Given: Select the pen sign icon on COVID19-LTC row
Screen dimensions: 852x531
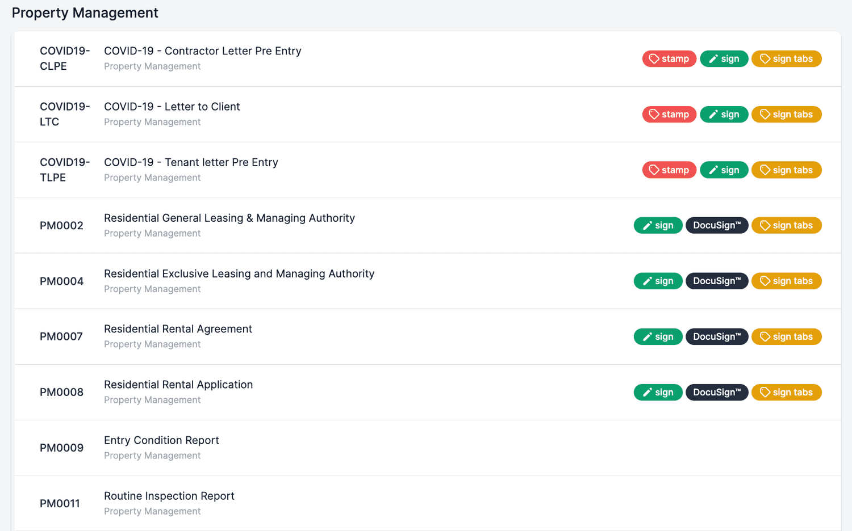Looking at the screenshot, I should point(713,114).
